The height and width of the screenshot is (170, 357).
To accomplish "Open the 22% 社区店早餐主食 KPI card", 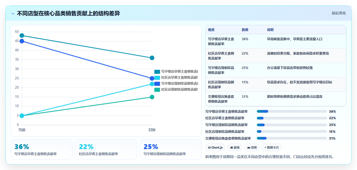I will coord(106,149).
